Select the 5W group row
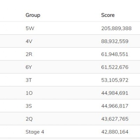The image size is (140, 140). [70, 28]
